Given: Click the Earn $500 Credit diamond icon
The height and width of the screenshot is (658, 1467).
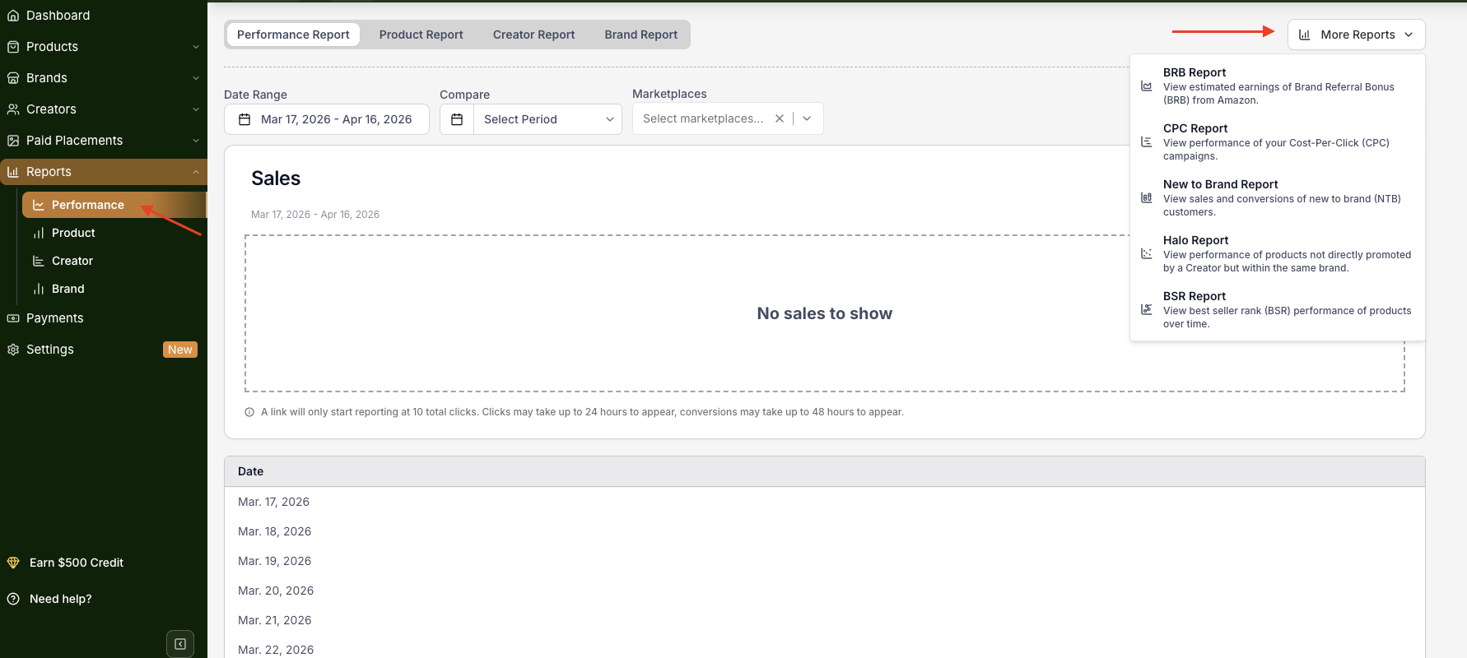Looking at the screenshot, I should [13, 563].
